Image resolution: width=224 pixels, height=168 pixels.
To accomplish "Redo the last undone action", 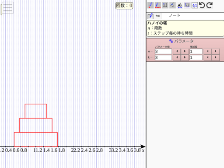I will (x=210, y=5).
